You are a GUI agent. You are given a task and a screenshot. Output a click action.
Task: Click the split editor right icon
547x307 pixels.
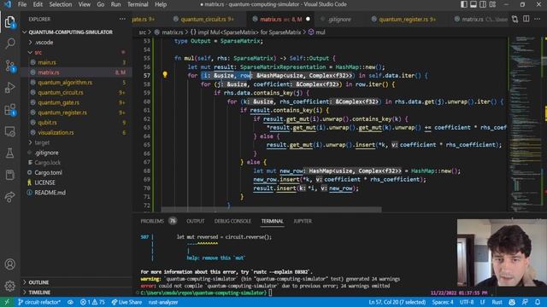(526, 19)
